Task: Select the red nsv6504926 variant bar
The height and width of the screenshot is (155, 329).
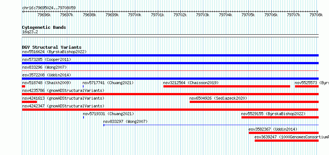Action: (254, 102)
